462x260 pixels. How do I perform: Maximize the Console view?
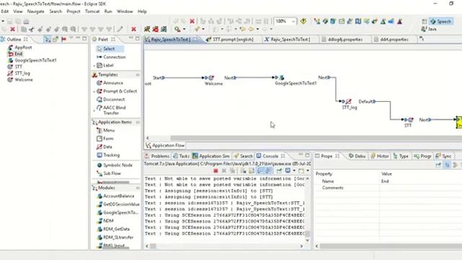[308, 155]
